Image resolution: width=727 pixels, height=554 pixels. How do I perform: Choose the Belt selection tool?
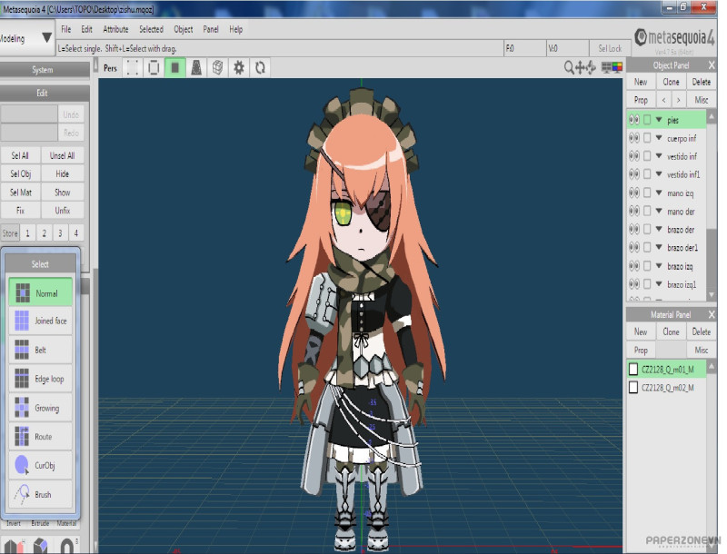[x=42, y=351]
